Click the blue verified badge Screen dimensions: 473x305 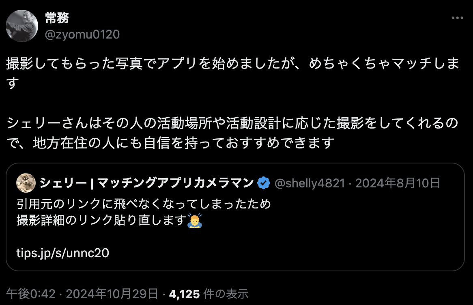[264, 183]
